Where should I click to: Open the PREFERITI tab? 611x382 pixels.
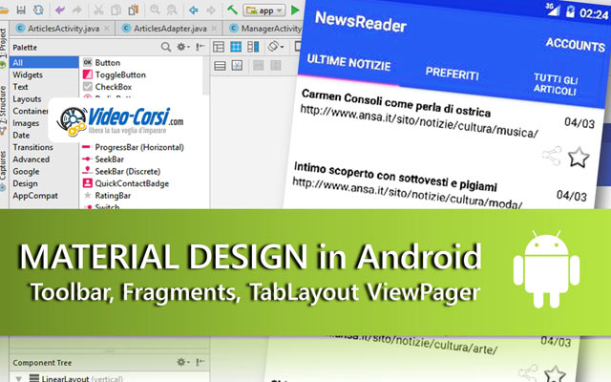[x=452, y=74]
